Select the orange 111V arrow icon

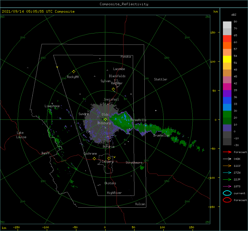(227, 166)
